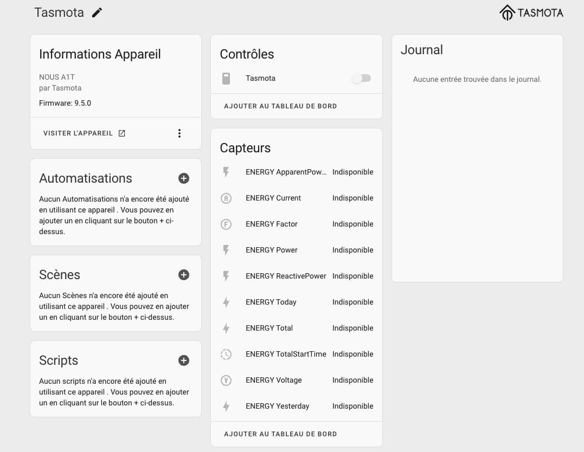The image size is (584, 452).
Task: Click the ENERGY Current ampere icon
Action: [226, 198]
